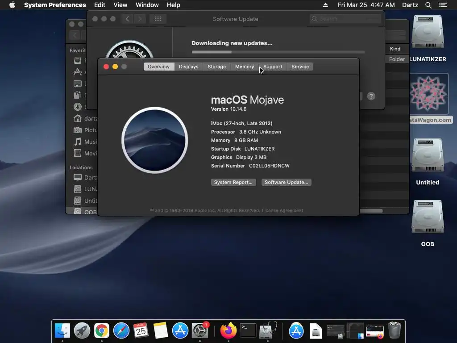Click System Preferences gear icon with badge in Dock
This screenshot has height=343, width=457.
[200, 331]
